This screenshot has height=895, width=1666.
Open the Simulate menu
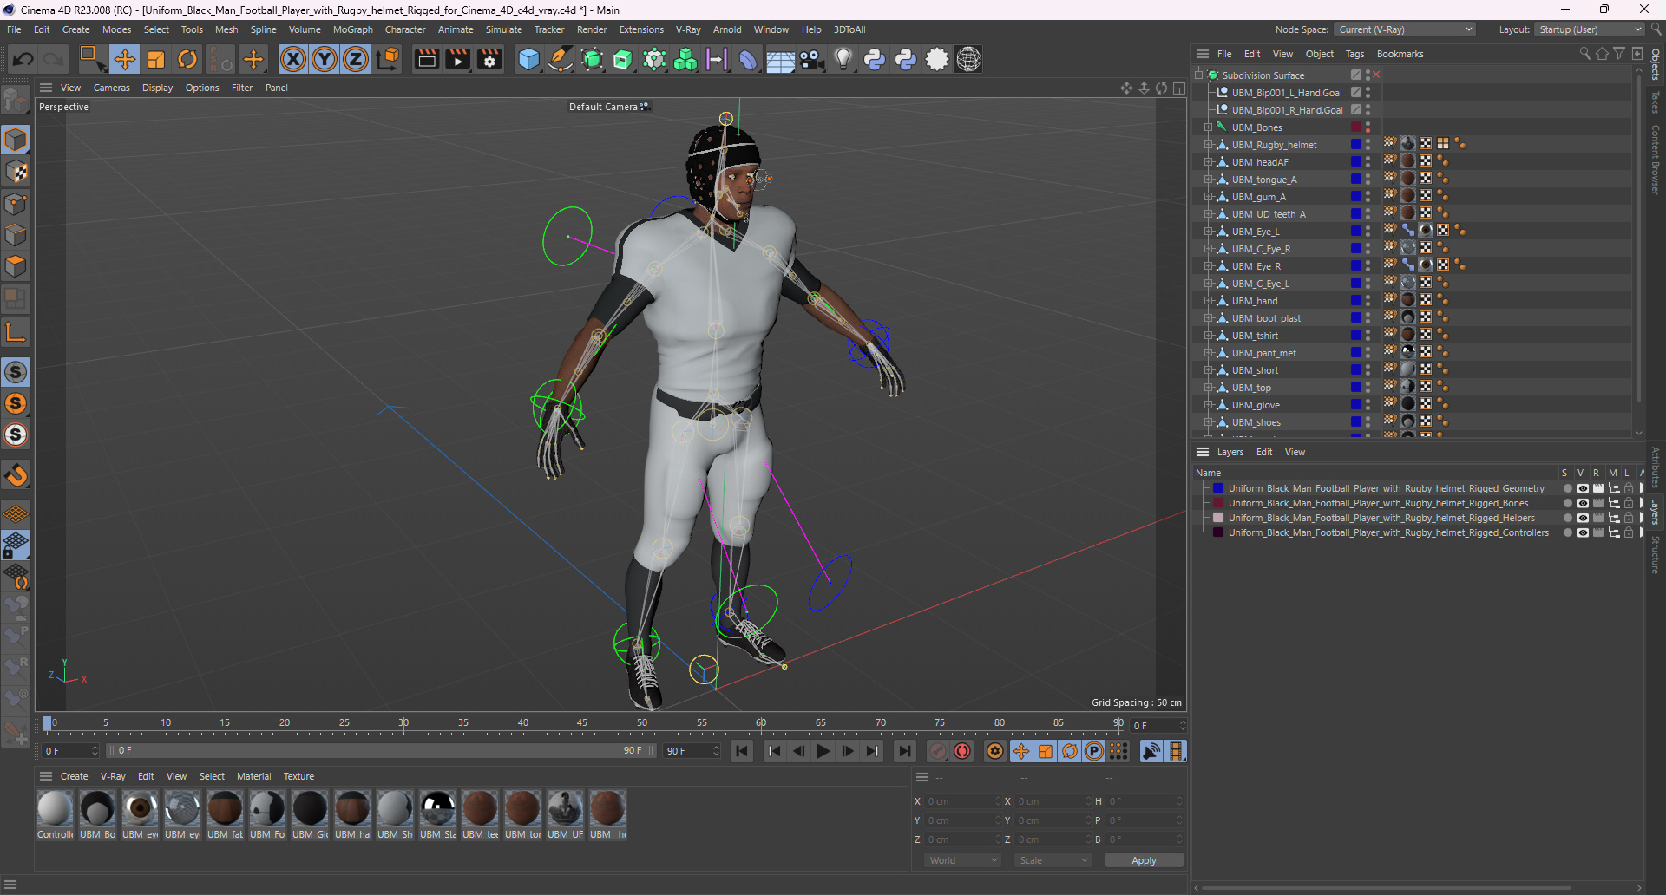503,29
